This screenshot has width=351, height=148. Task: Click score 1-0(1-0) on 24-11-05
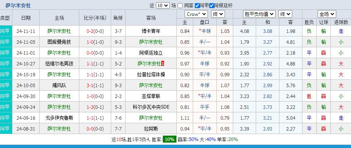(95, 42)
